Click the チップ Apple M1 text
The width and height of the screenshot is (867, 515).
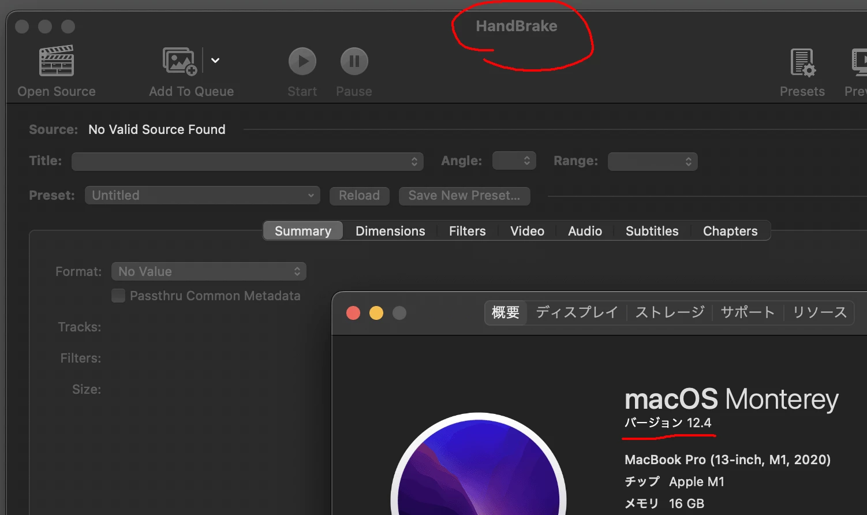[674, 482]
